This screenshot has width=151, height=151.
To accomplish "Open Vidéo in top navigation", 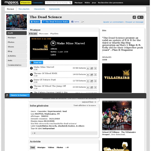I will point(87,3).
